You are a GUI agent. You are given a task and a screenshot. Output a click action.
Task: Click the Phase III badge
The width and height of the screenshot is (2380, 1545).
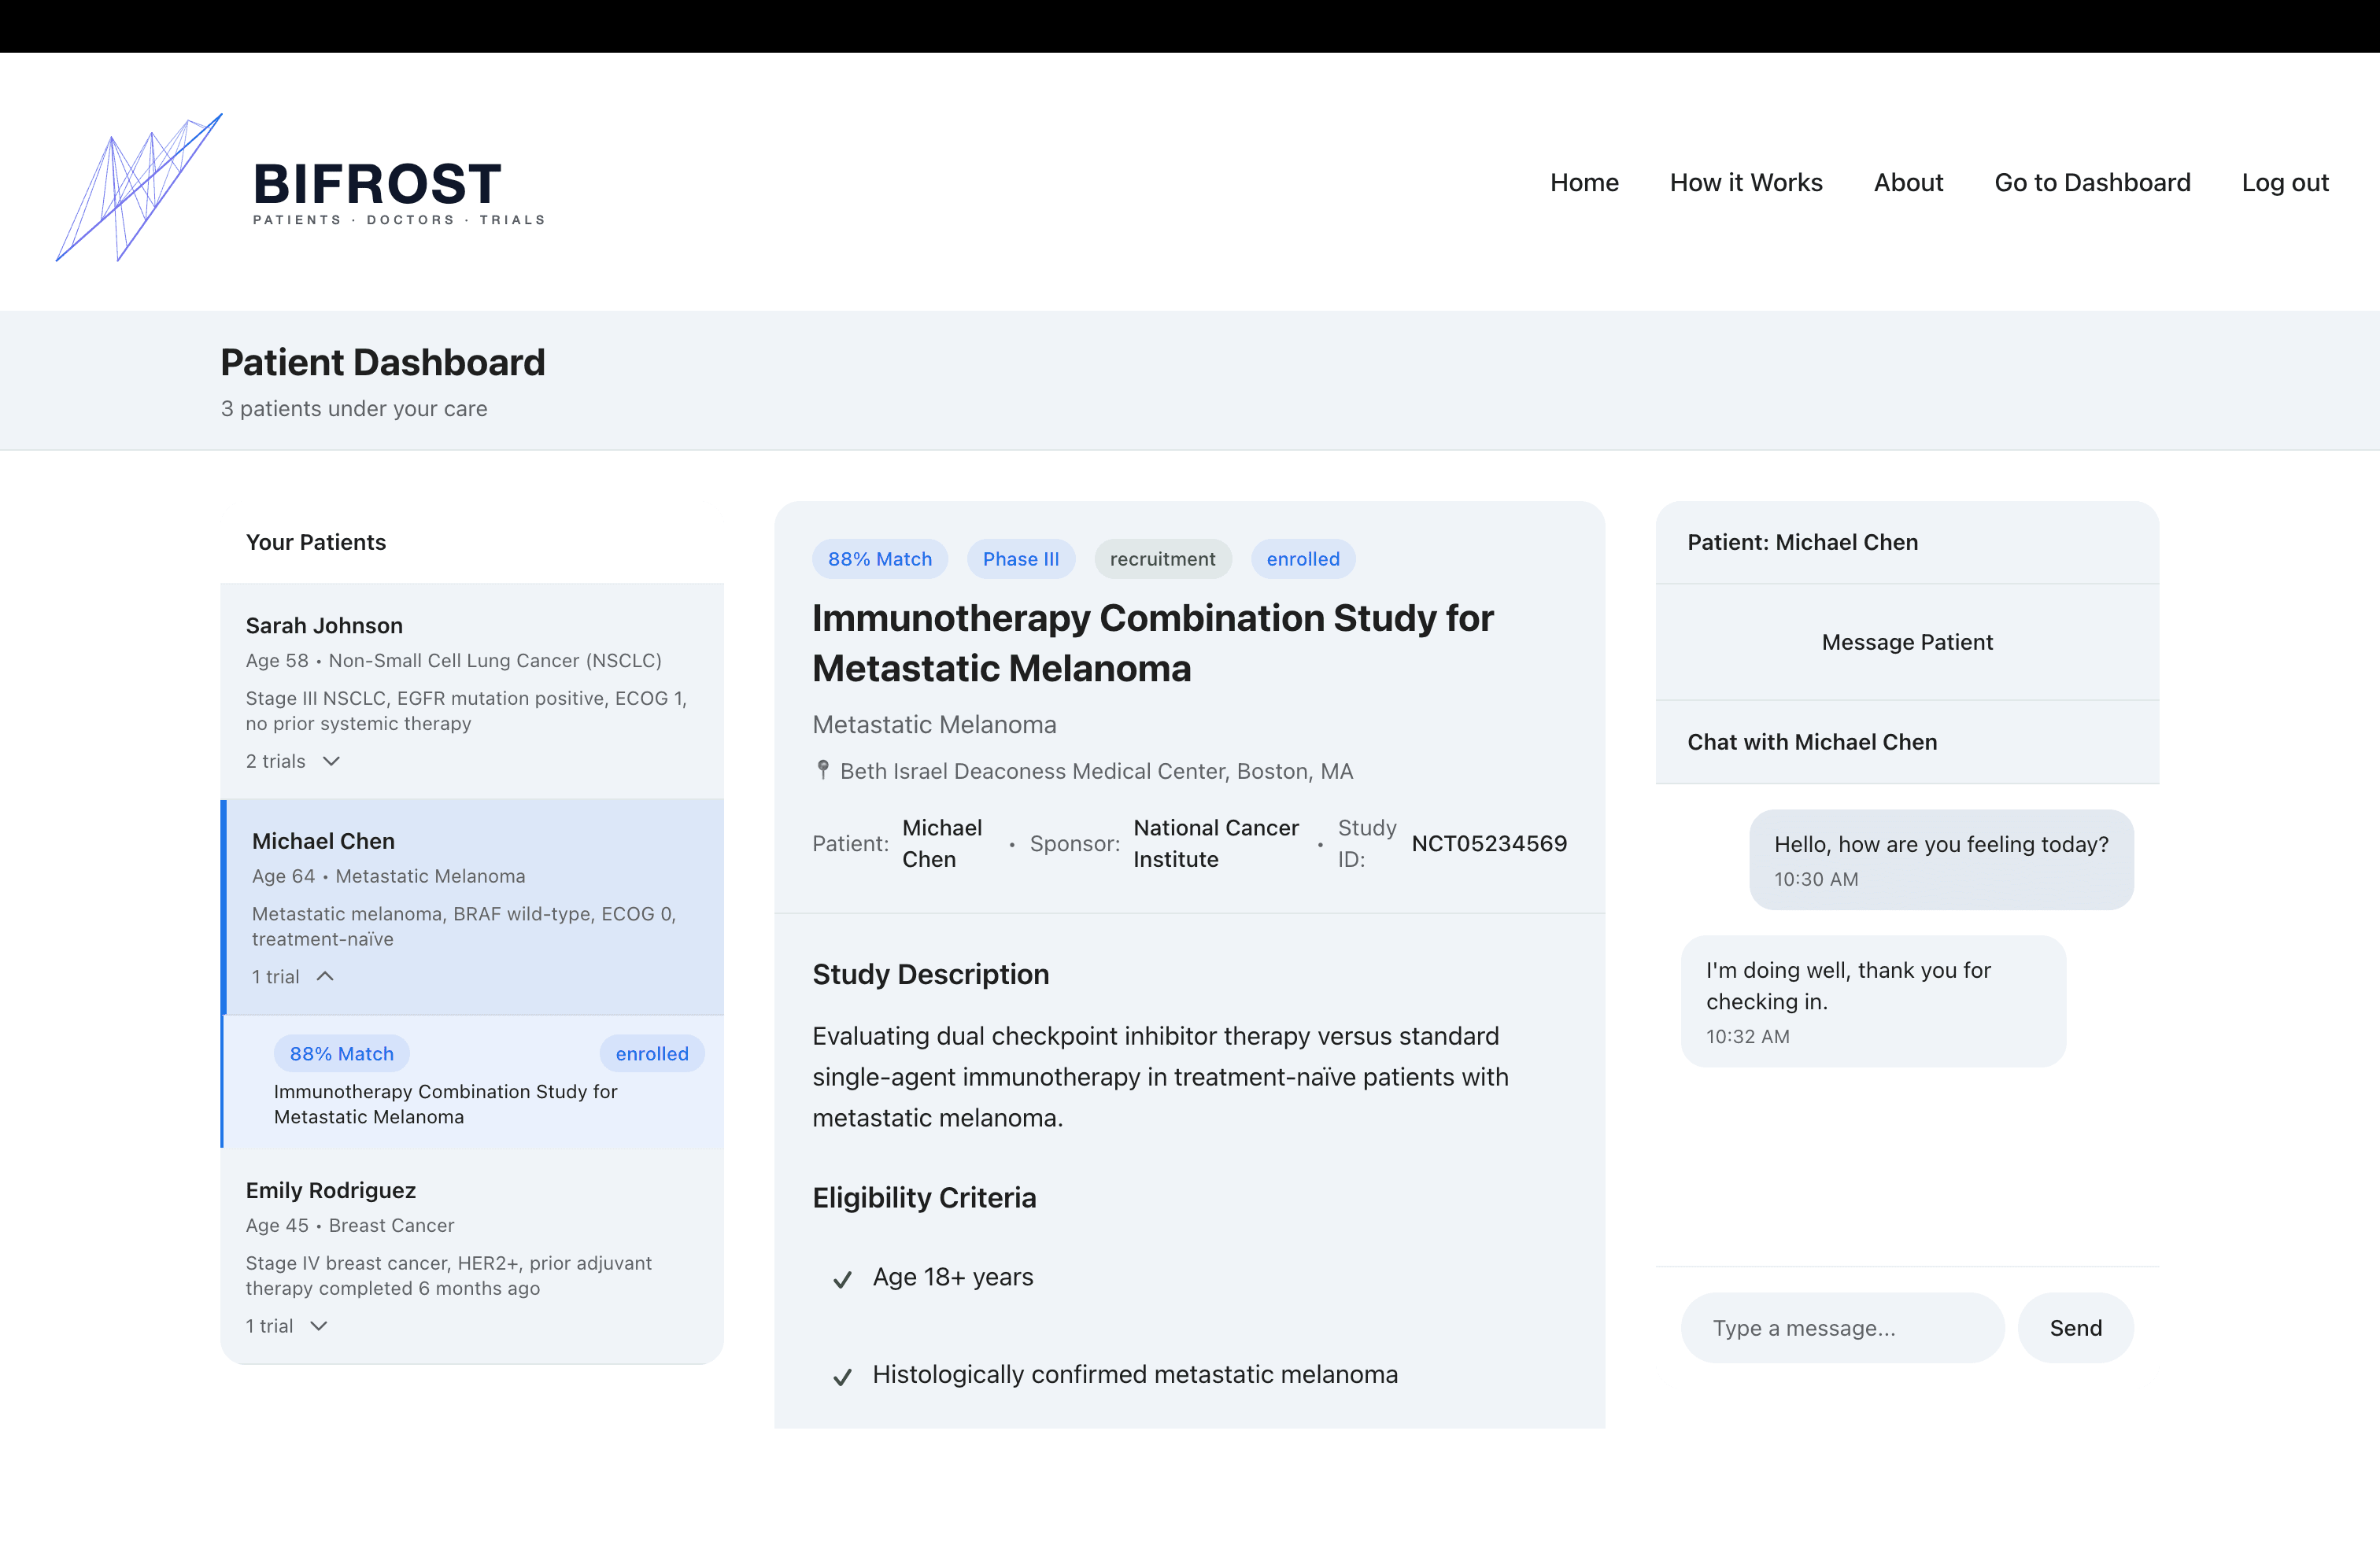pos(1020,559)
